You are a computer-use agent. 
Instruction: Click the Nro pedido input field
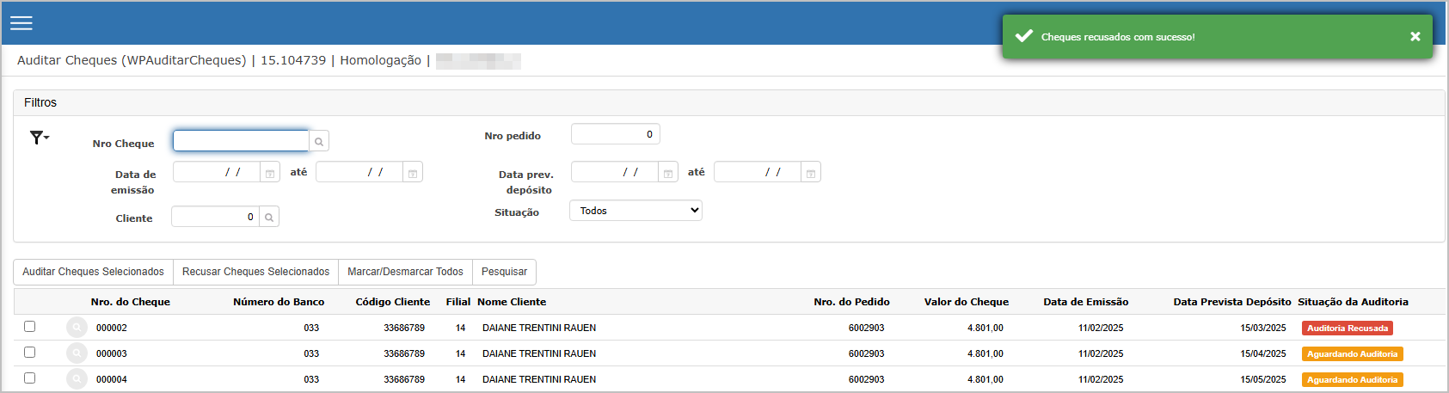615,134
